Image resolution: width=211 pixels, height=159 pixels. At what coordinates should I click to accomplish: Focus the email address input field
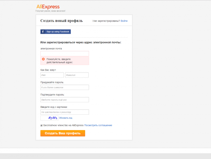point(65,54)
